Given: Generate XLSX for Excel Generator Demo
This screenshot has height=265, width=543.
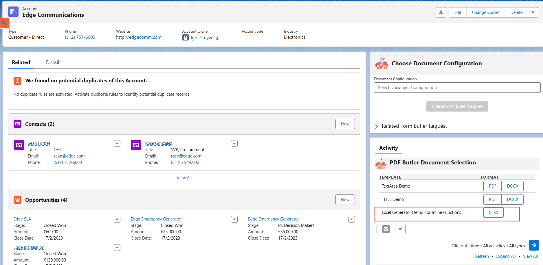Looking at the screenshot, I should click(494, 213).
